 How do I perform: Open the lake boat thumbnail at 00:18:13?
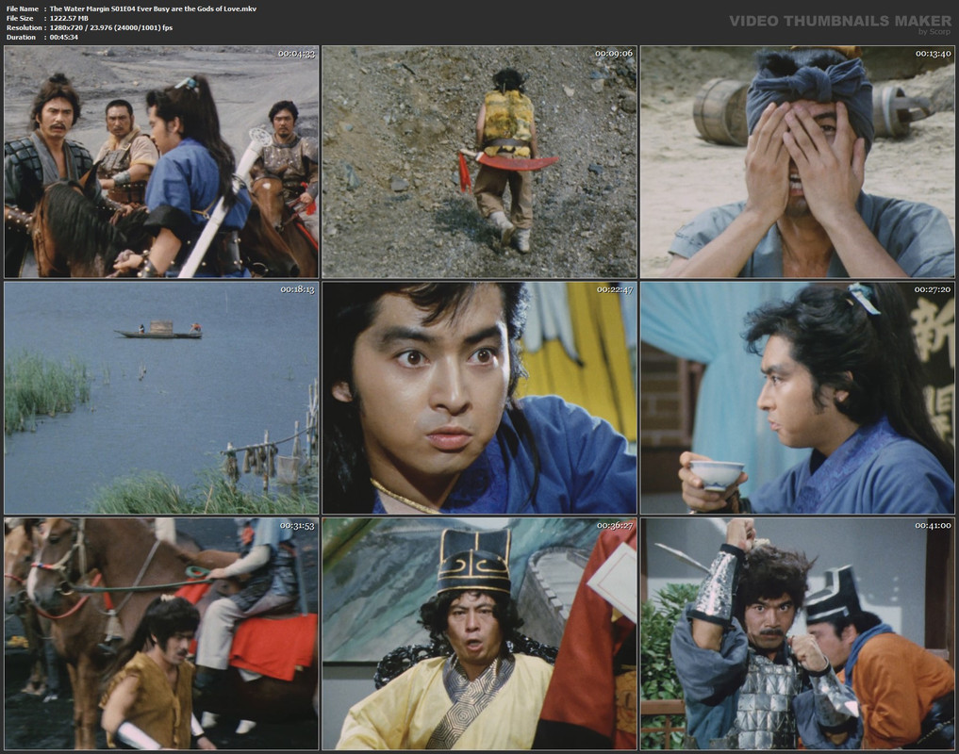[161, 398]
